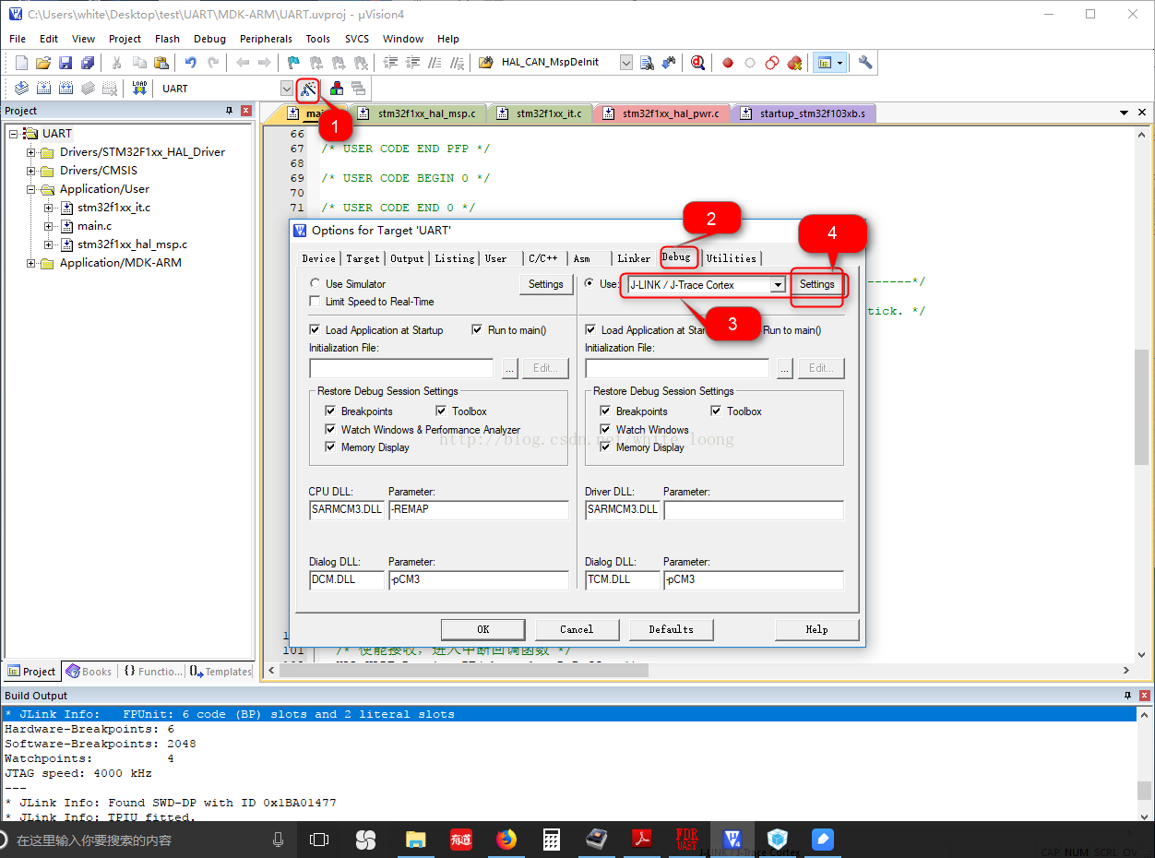
Task: Select the Use Simulator radio button
Action: click(316, 284)
